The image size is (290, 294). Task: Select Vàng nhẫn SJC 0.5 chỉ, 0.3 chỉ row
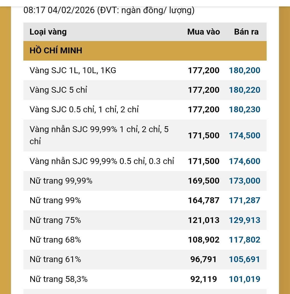click(145, 161)
